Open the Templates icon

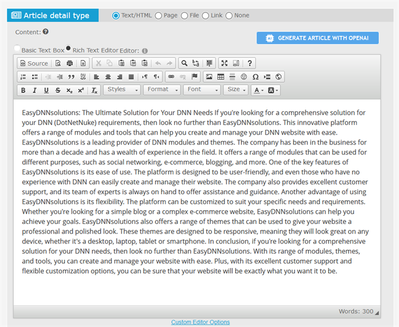coord(83,63)
